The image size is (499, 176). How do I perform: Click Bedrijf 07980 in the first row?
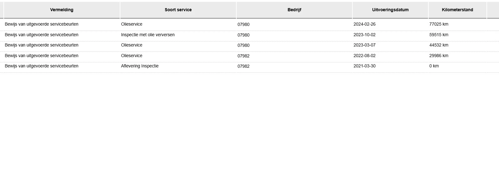[243, 25]
